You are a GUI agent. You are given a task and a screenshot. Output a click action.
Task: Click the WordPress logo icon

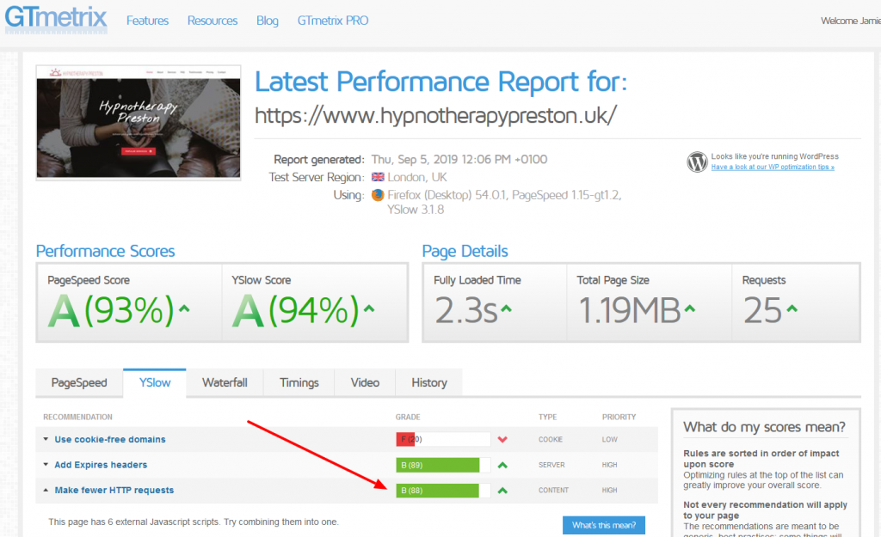pyautogui.click(x=697, y=162)
